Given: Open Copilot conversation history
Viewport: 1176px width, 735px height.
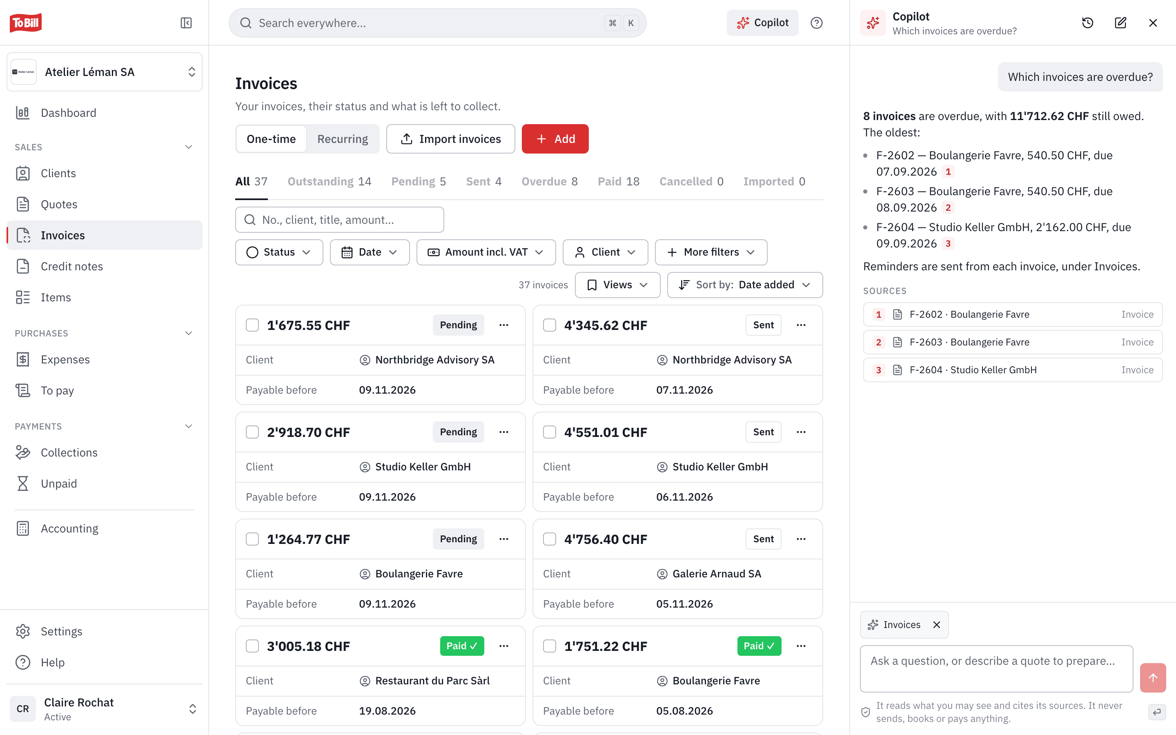Looking at the screenshot, I should 1087,23.
